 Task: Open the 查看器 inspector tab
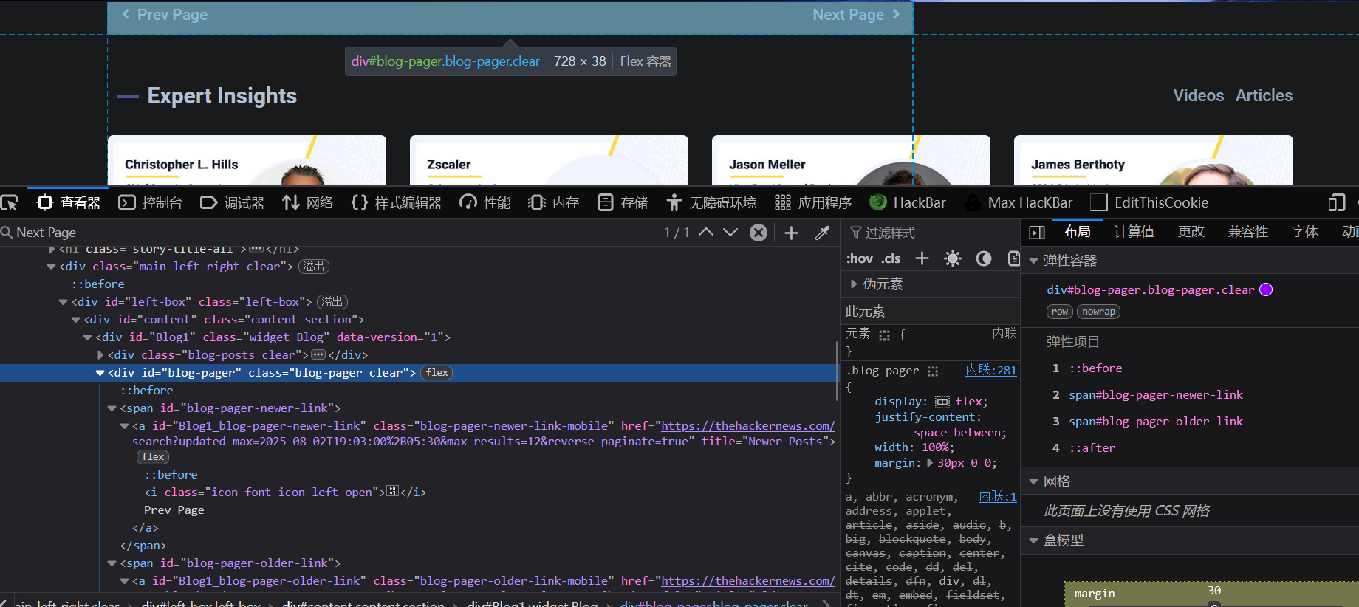pyautogui.click(x=69, y=202)
